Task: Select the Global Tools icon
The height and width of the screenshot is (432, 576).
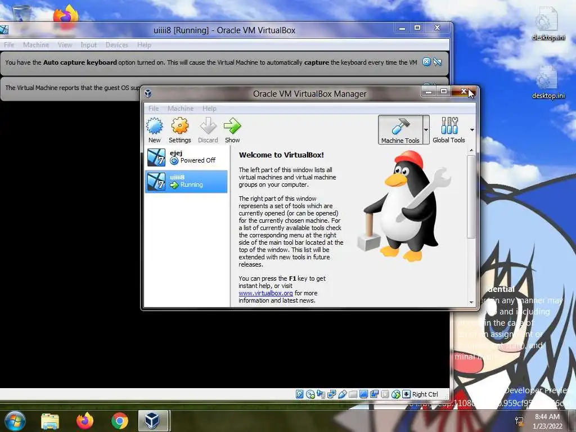Action: (449, 130)
